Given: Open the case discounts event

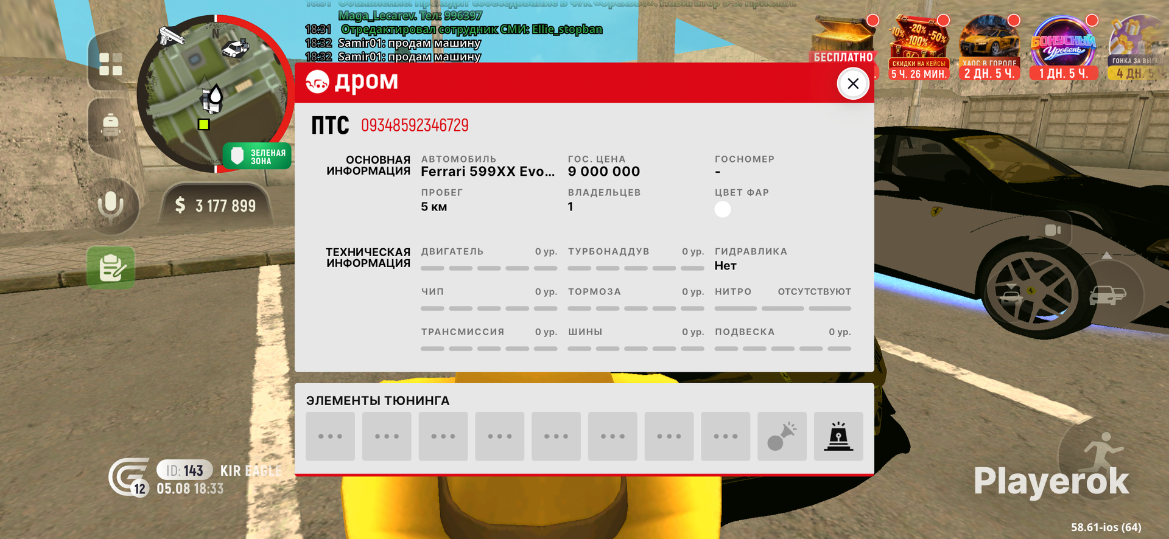Looking at the screenshot, I should point(918,48).
